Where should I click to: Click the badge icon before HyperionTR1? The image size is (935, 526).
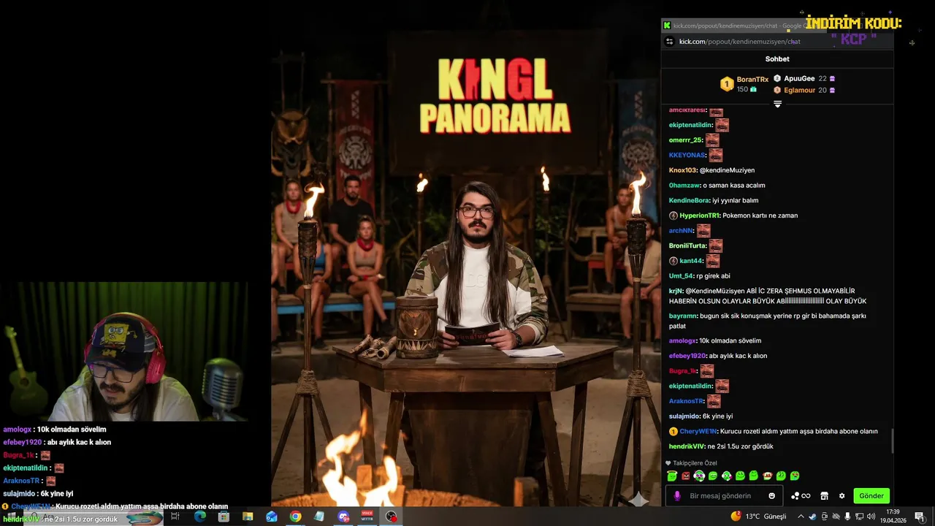[x=673, y=216]
